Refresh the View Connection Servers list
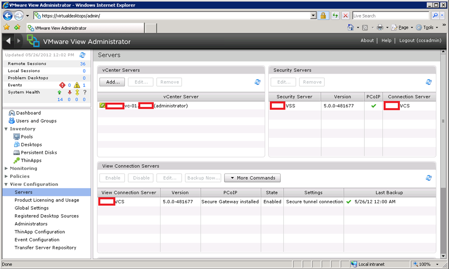The height and width of the screenshot is (269, 449). tap(429, 178)
